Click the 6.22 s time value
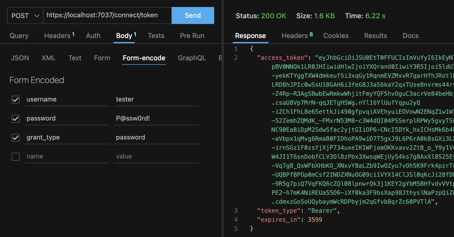Viewport: 454px width, 237px height. point(375,16)
